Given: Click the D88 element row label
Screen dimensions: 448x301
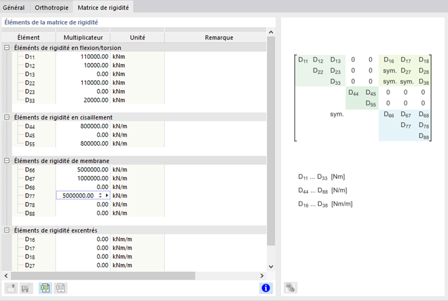Looking at the screenshot, I should [x=30, y=213].
